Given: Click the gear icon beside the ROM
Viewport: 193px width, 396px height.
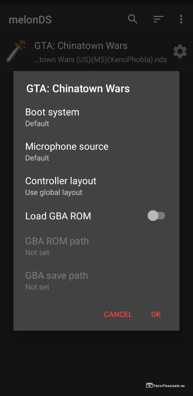Looking at the screenshot, I should (180, 52).
